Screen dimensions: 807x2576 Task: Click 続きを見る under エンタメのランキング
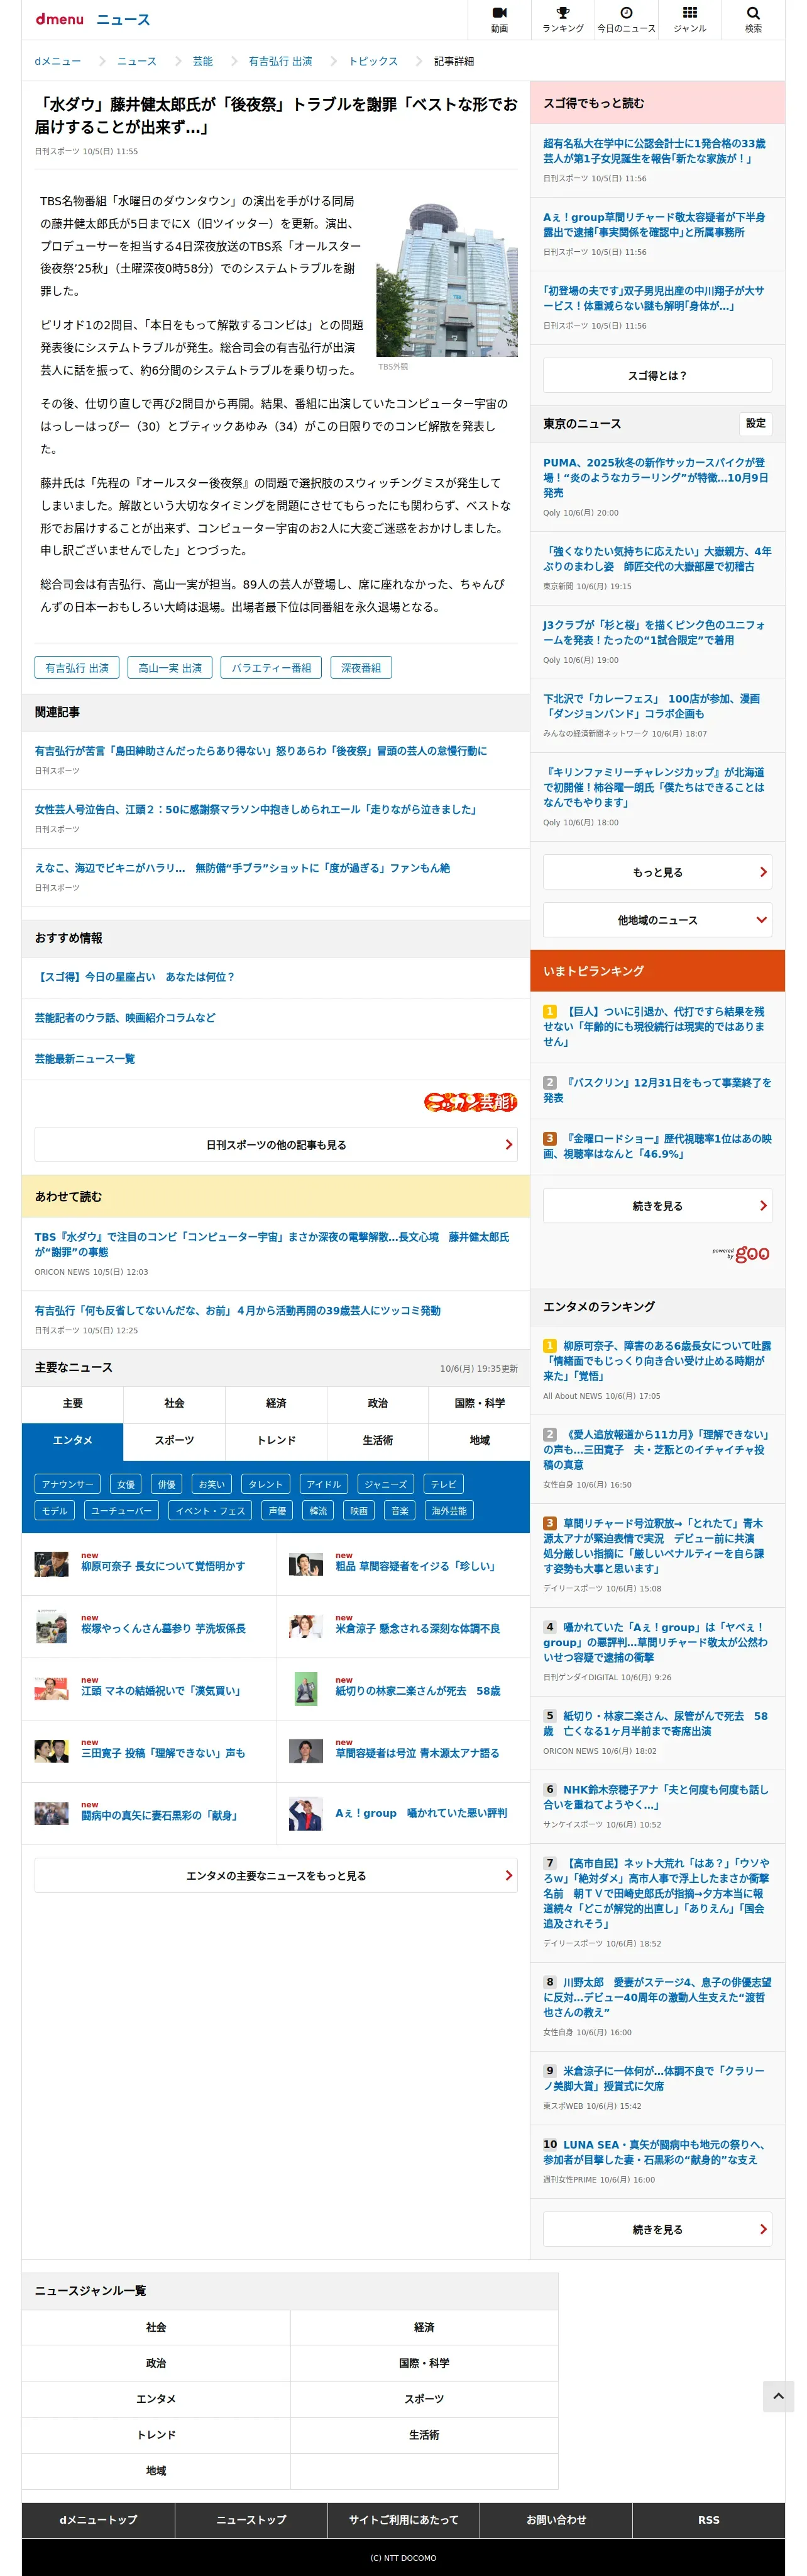[x=657, y=2229]
